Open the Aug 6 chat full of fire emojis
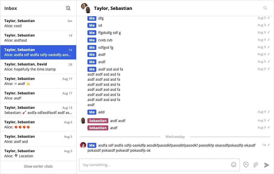Screen dimensions: 274x174 pyautogui.click(x=38, y=124)
